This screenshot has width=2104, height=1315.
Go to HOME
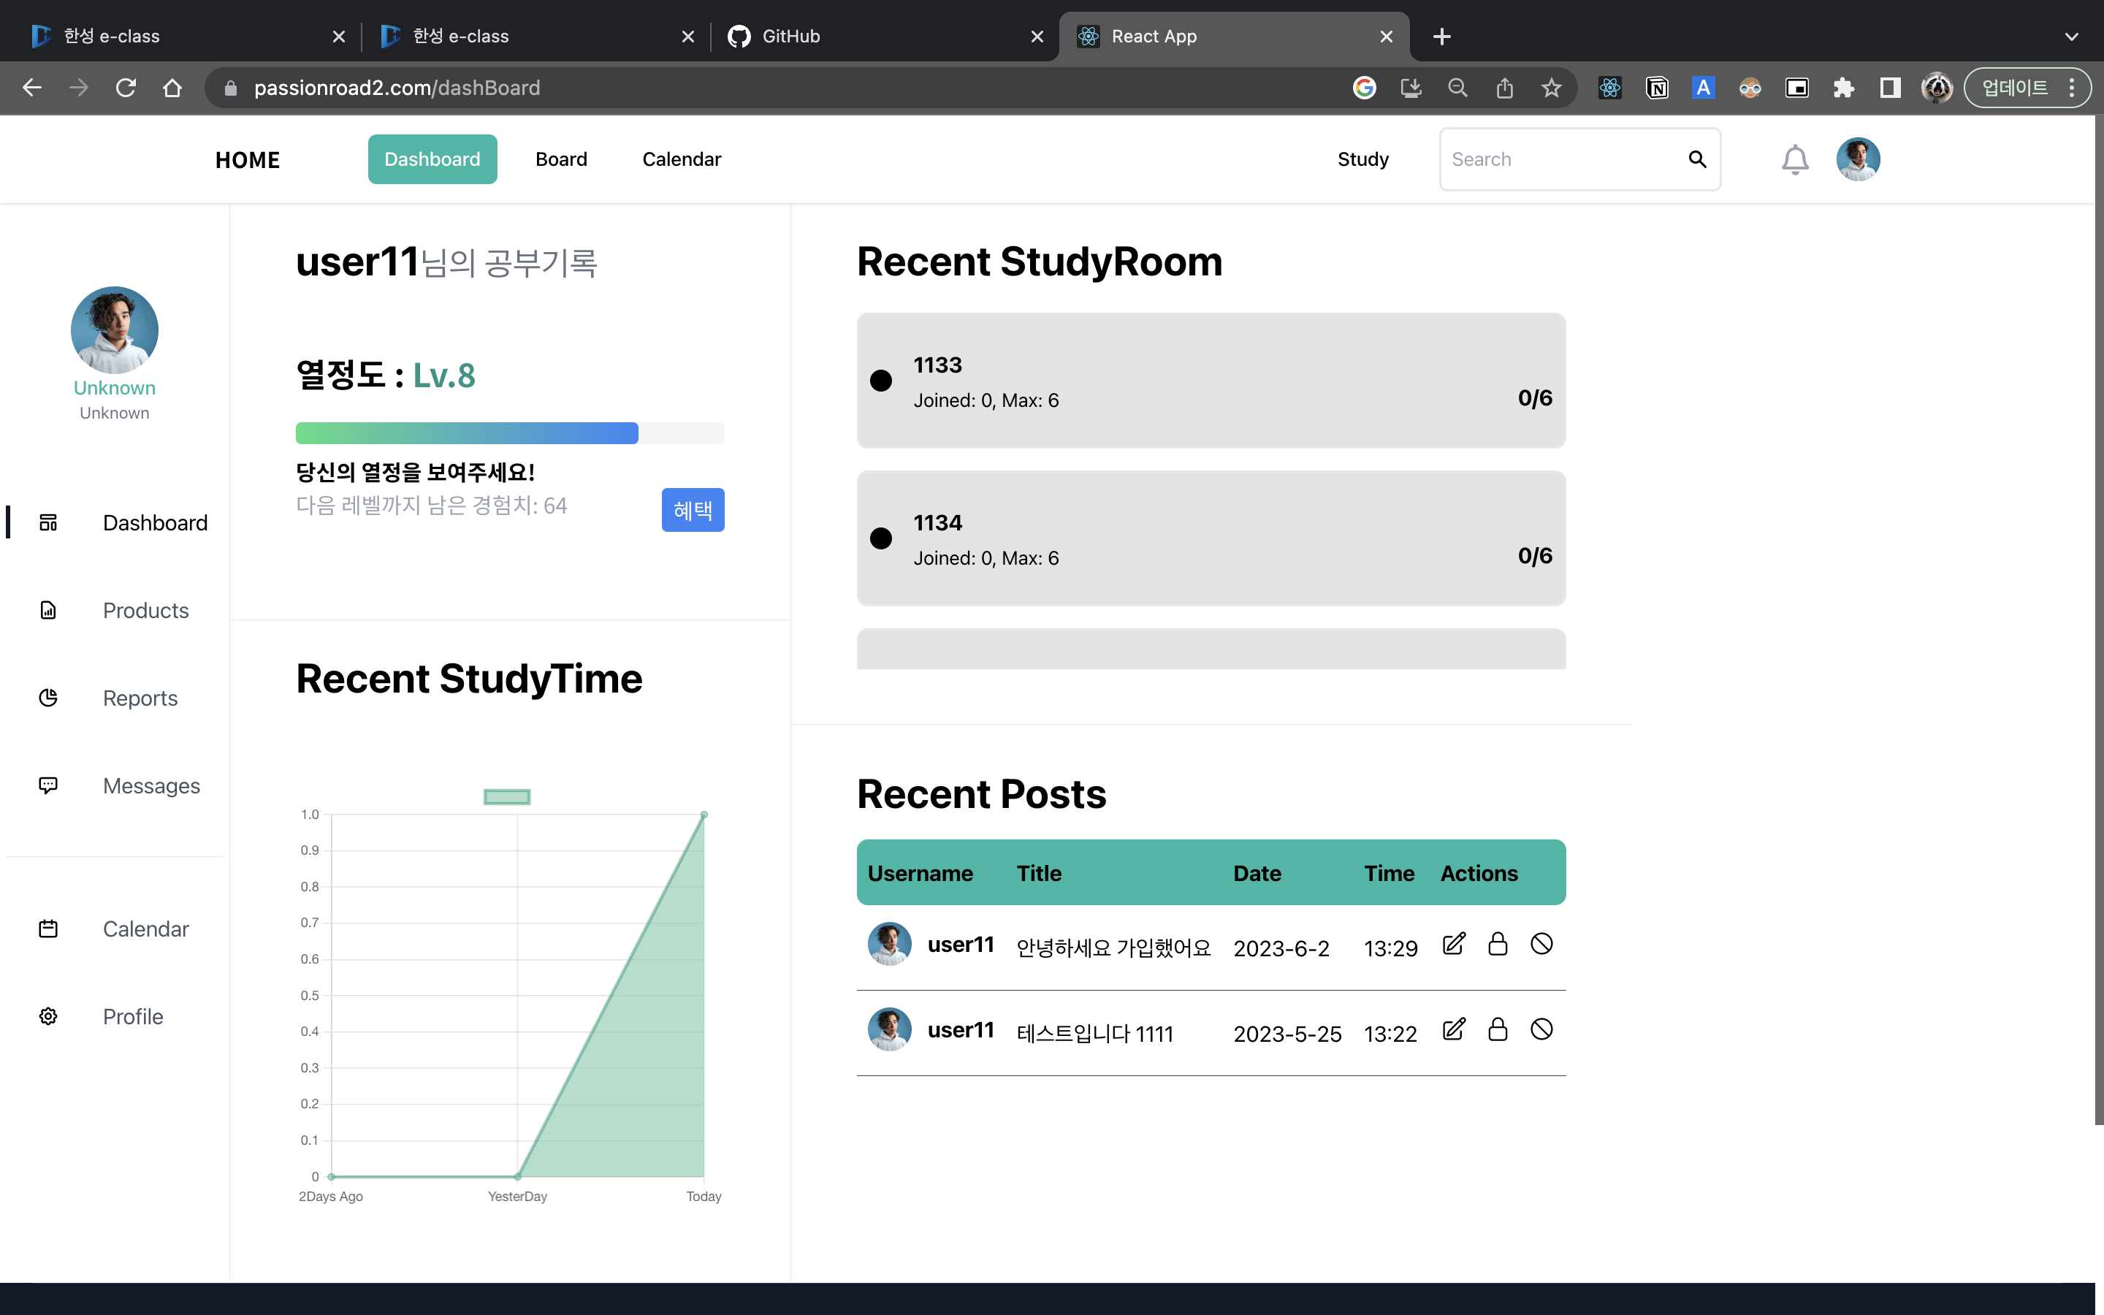coord(247,159)
